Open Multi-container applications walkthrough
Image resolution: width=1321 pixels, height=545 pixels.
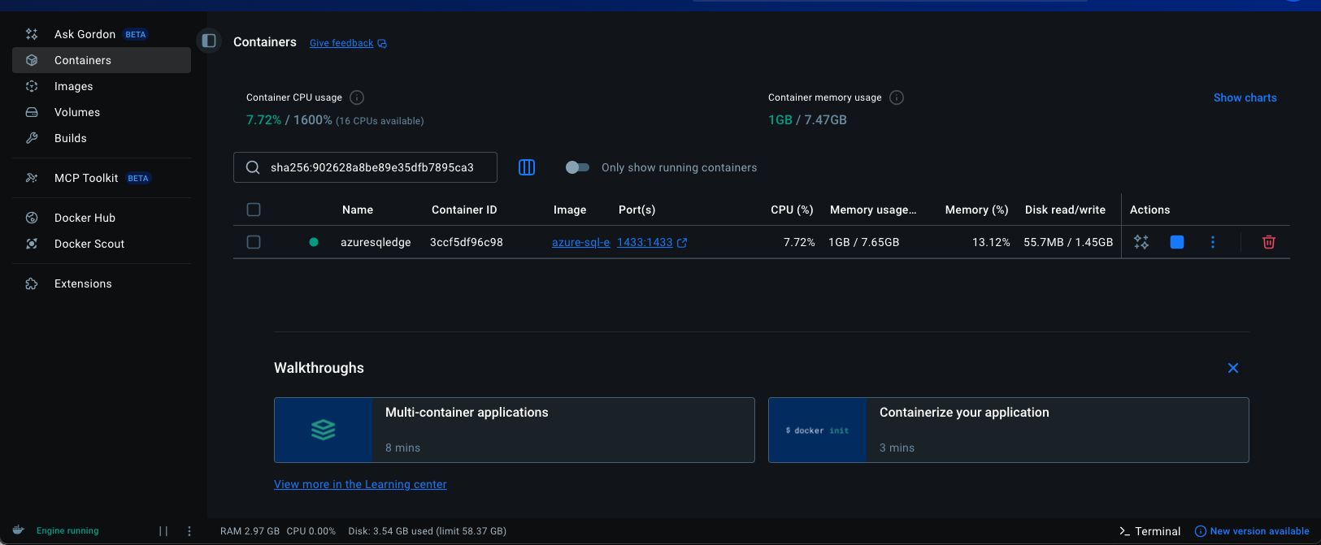click(x=515, y=430)
